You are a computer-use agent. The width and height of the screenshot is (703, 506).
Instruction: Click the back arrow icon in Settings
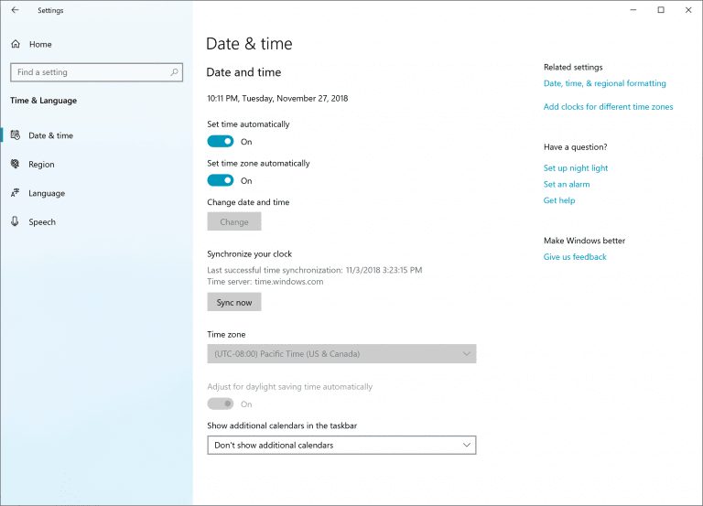pyautogui.click(x=15, y=10)
